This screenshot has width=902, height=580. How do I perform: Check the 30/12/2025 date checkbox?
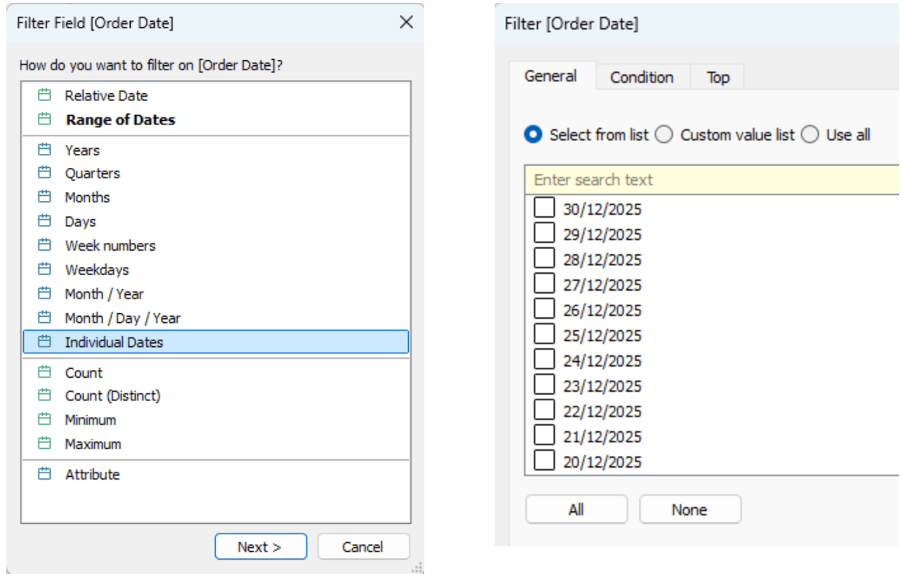click(544, 209)
